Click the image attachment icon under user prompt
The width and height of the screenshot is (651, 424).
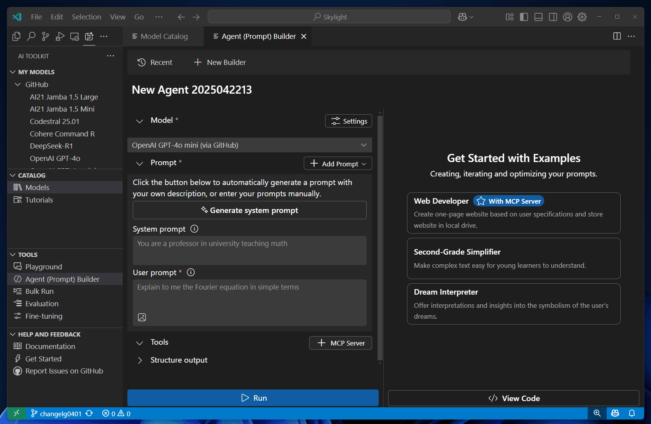142,317
